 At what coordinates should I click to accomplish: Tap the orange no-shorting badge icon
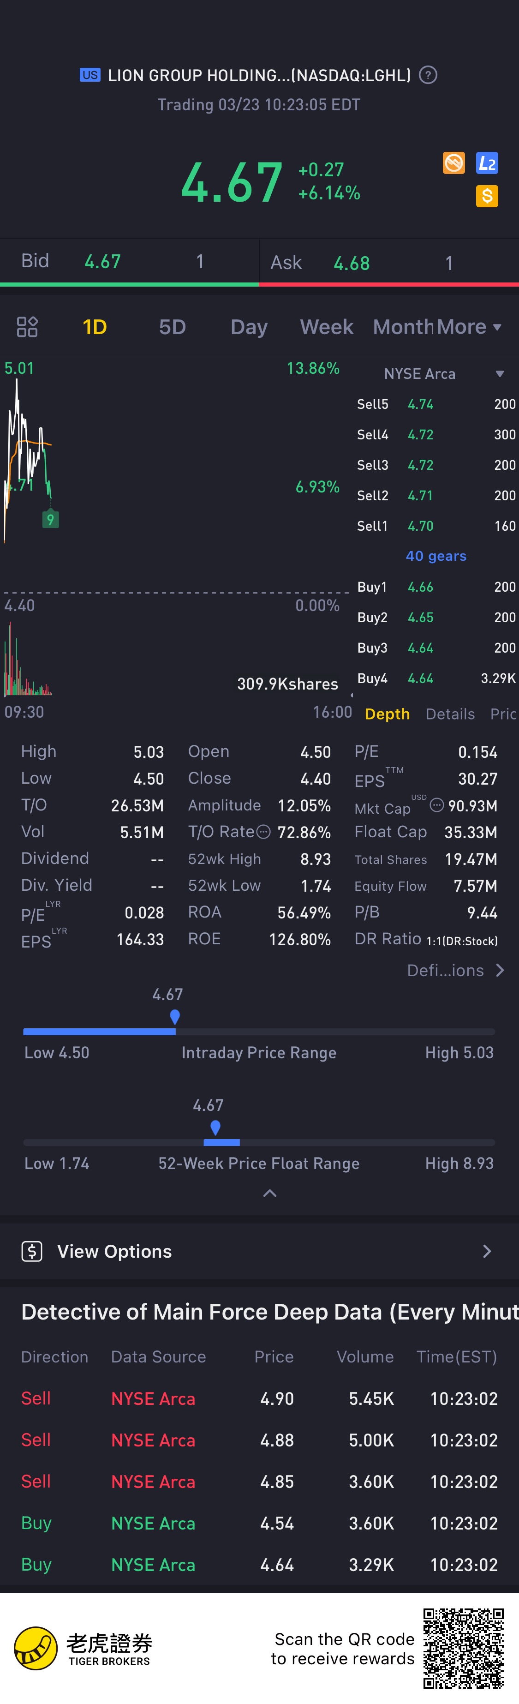point(453,163)
